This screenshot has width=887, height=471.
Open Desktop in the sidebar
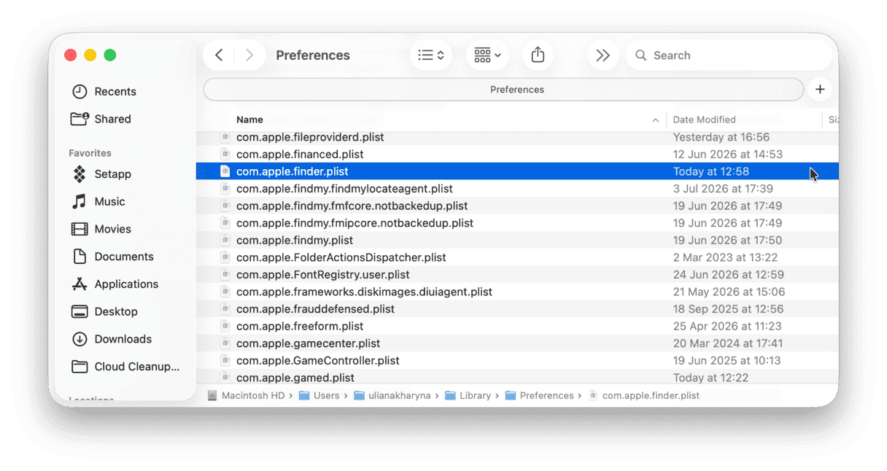(x=116, y=311)
